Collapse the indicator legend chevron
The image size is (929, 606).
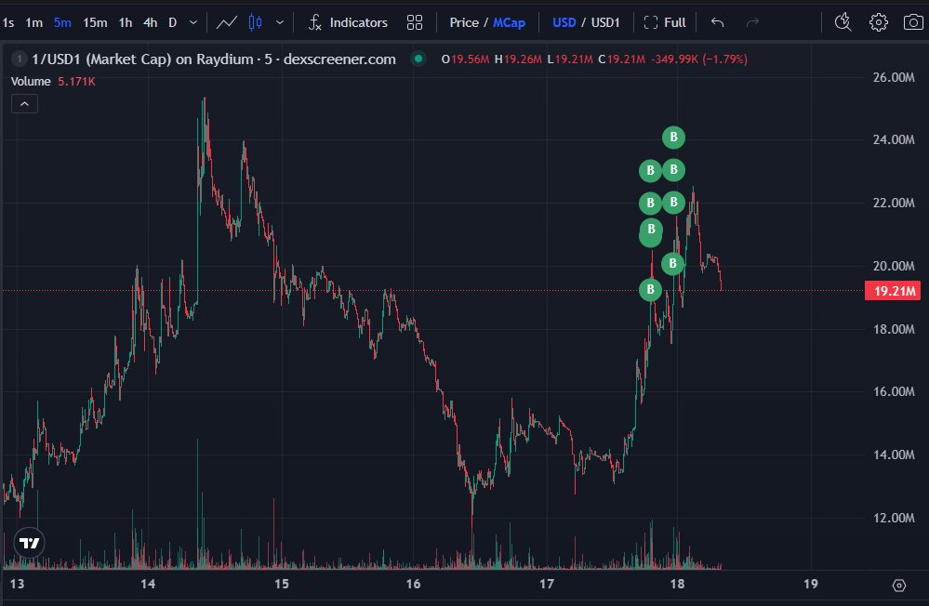[x=24, y=104]
